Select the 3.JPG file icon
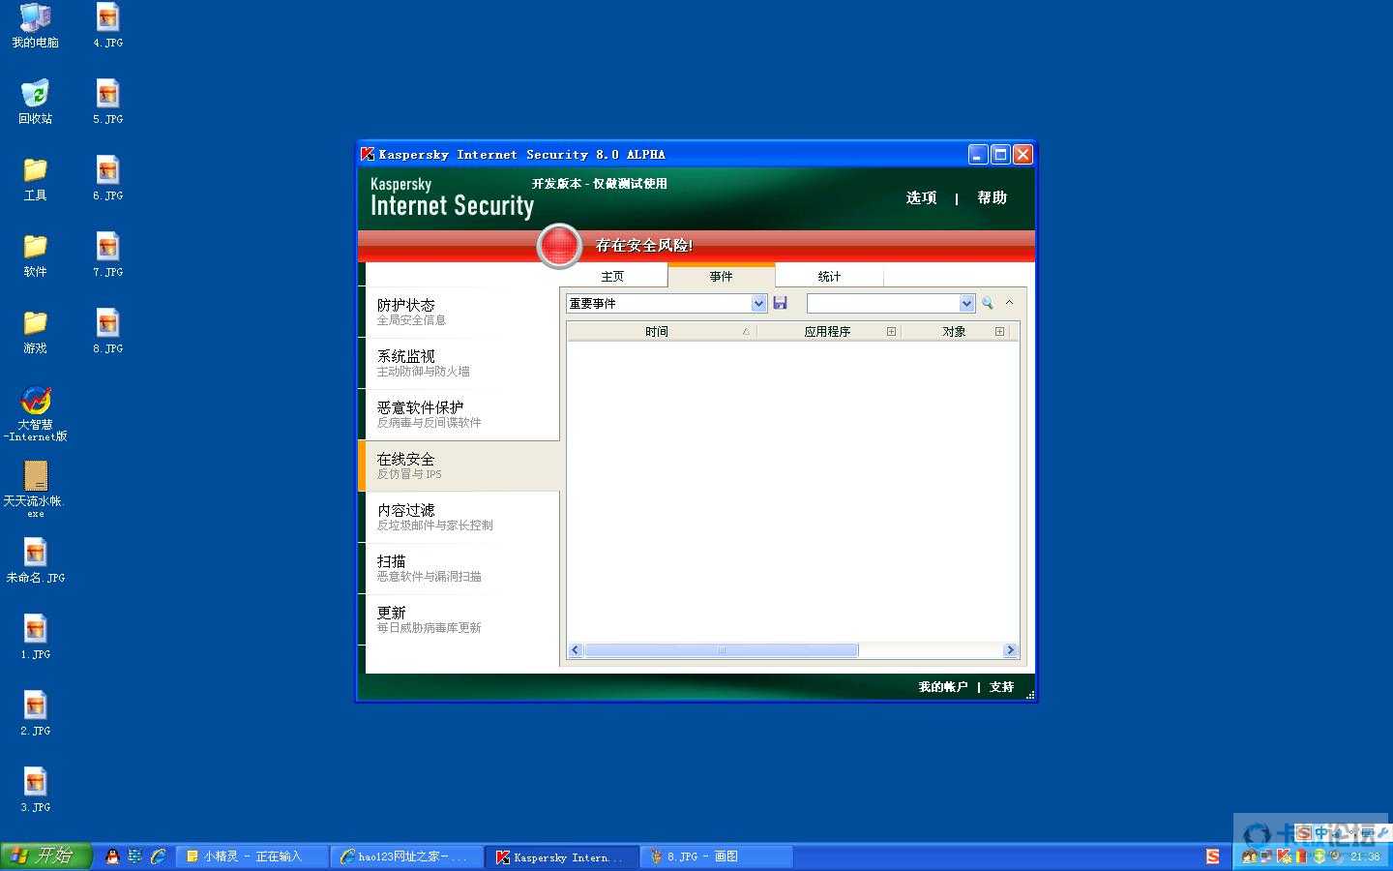The height and width of the screenshot is (871, 1393). click(x=36, y=790)
